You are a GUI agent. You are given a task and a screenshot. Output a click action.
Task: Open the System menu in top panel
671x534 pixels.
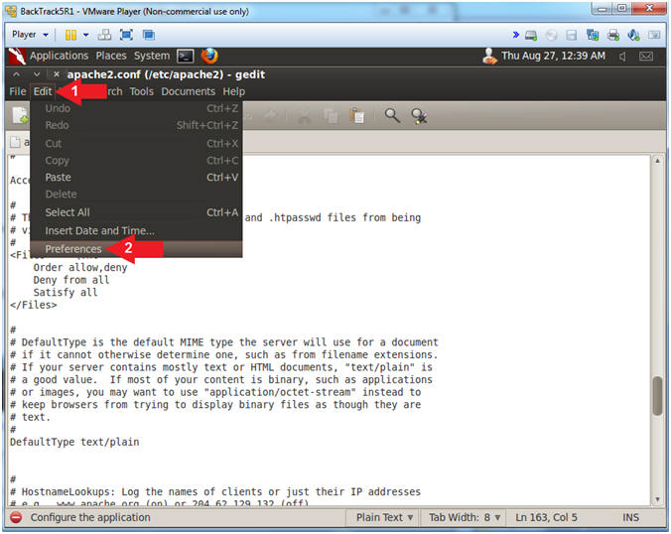pyautogui.click(x=152, y=56)
